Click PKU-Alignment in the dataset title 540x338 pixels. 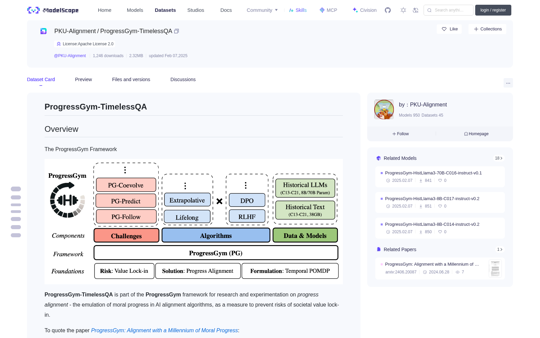(x=75, y=31)
